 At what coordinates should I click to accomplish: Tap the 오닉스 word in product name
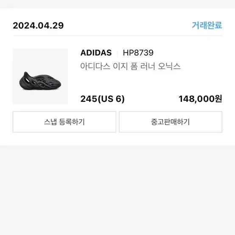tap(169, 66)
